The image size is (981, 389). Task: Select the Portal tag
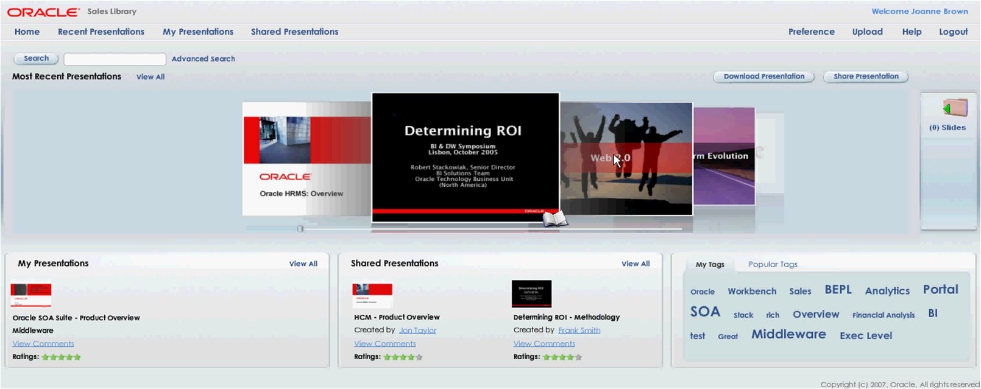click(x=941, y=290)
